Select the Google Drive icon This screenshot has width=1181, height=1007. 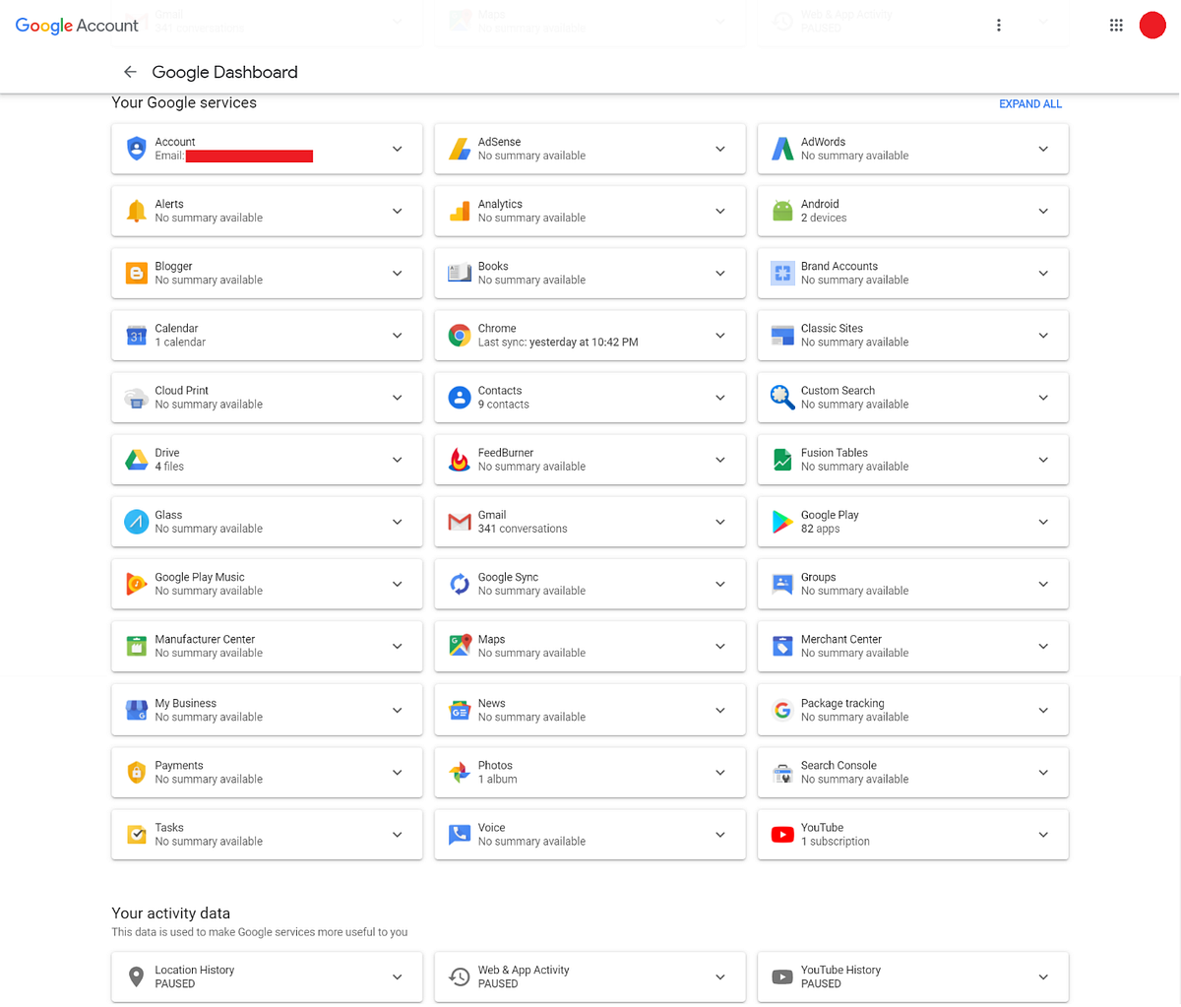click(136, 459)
